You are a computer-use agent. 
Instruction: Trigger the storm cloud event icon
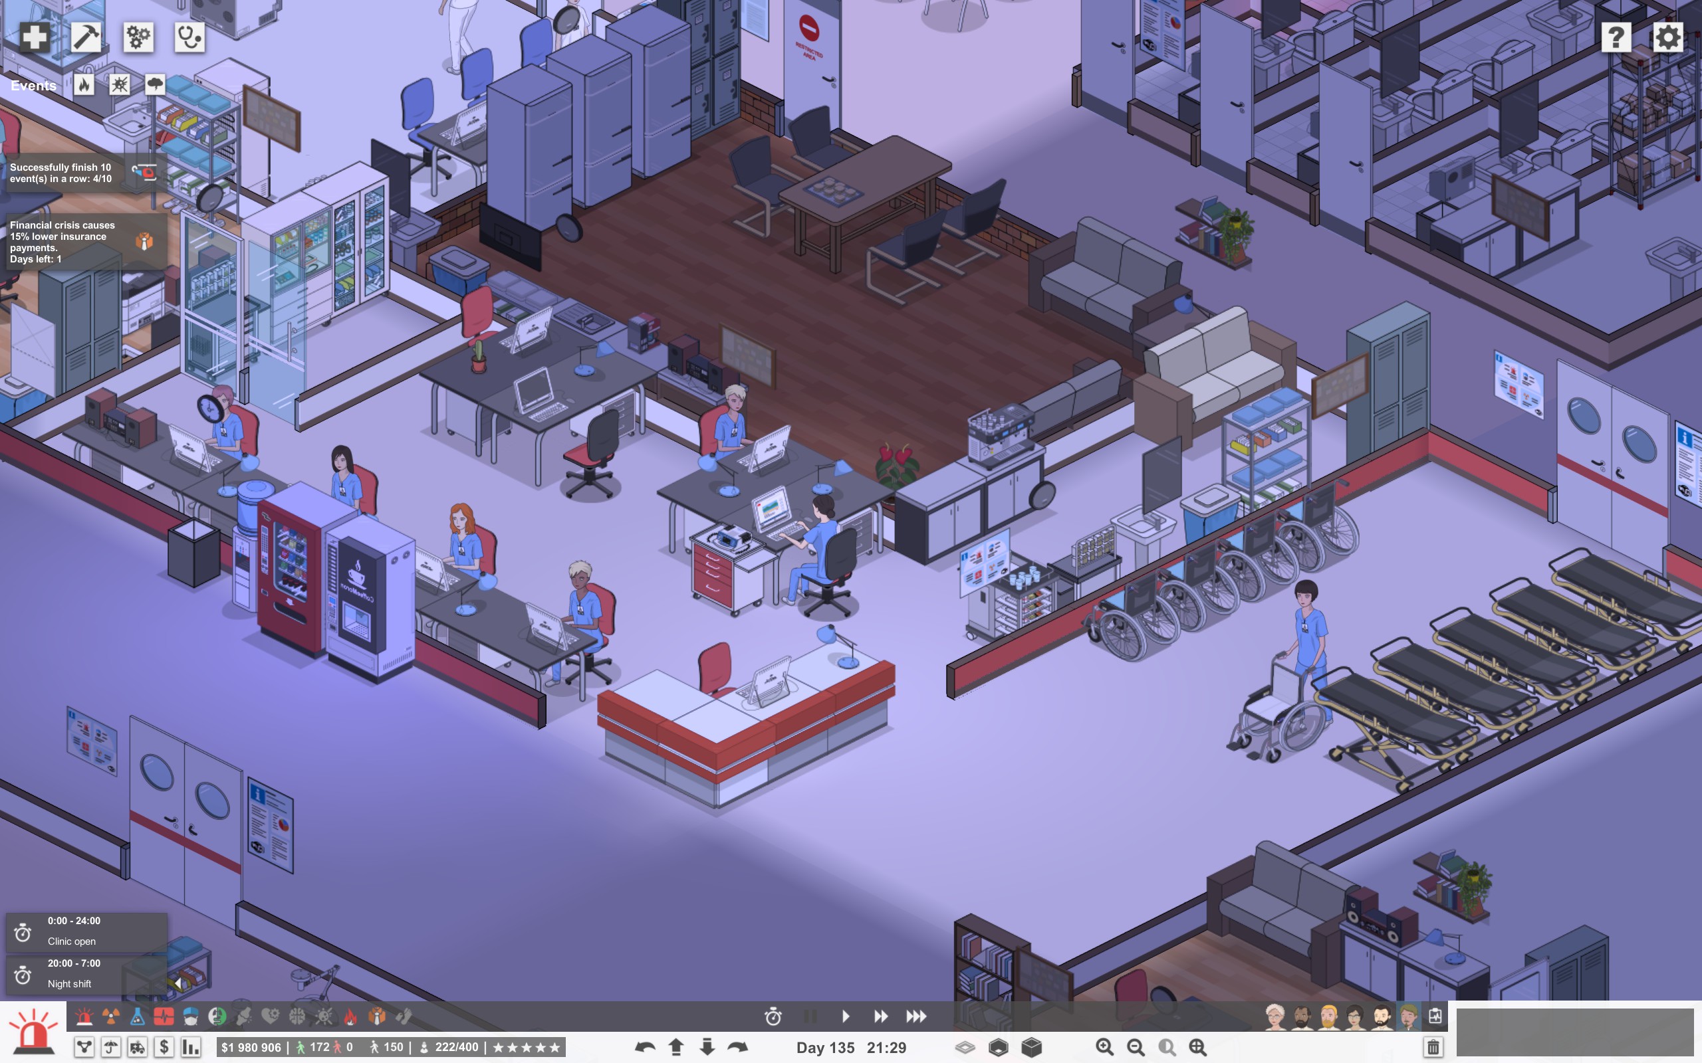155,85
